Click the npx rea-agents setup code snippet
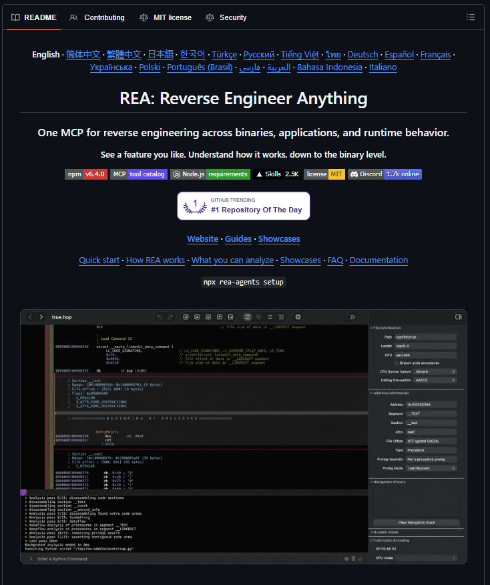 [x=244, y=282]
